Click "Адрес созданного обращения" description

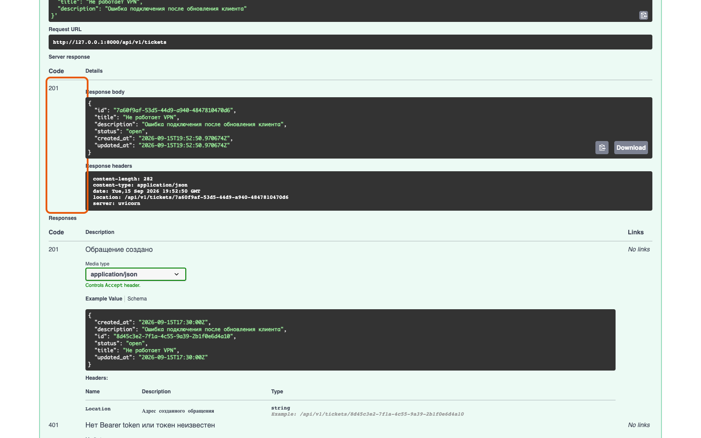click(178, 411)
